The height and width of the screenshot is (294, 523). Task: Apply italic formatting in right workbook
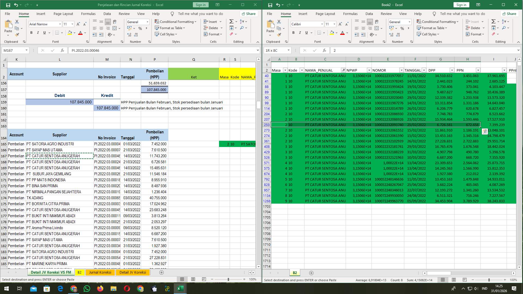(300, 33)
